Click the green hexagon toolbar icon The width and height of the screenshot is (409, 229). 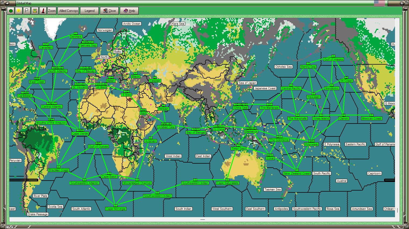pyautogui.click(x=11, y=11)
